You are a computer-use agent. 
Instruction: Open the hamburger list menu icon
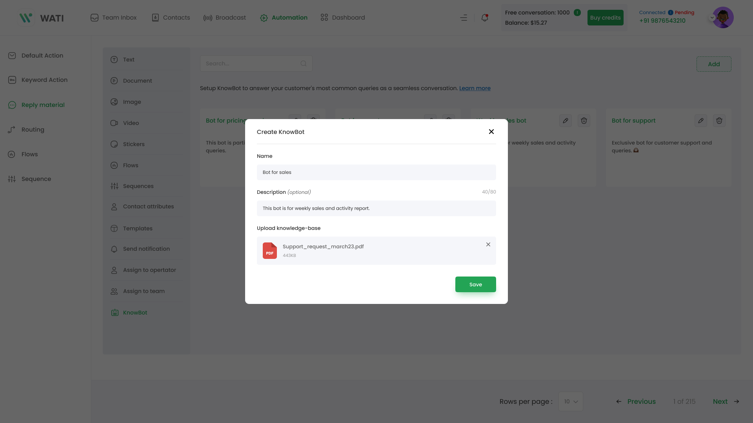[x=464, y=18]
